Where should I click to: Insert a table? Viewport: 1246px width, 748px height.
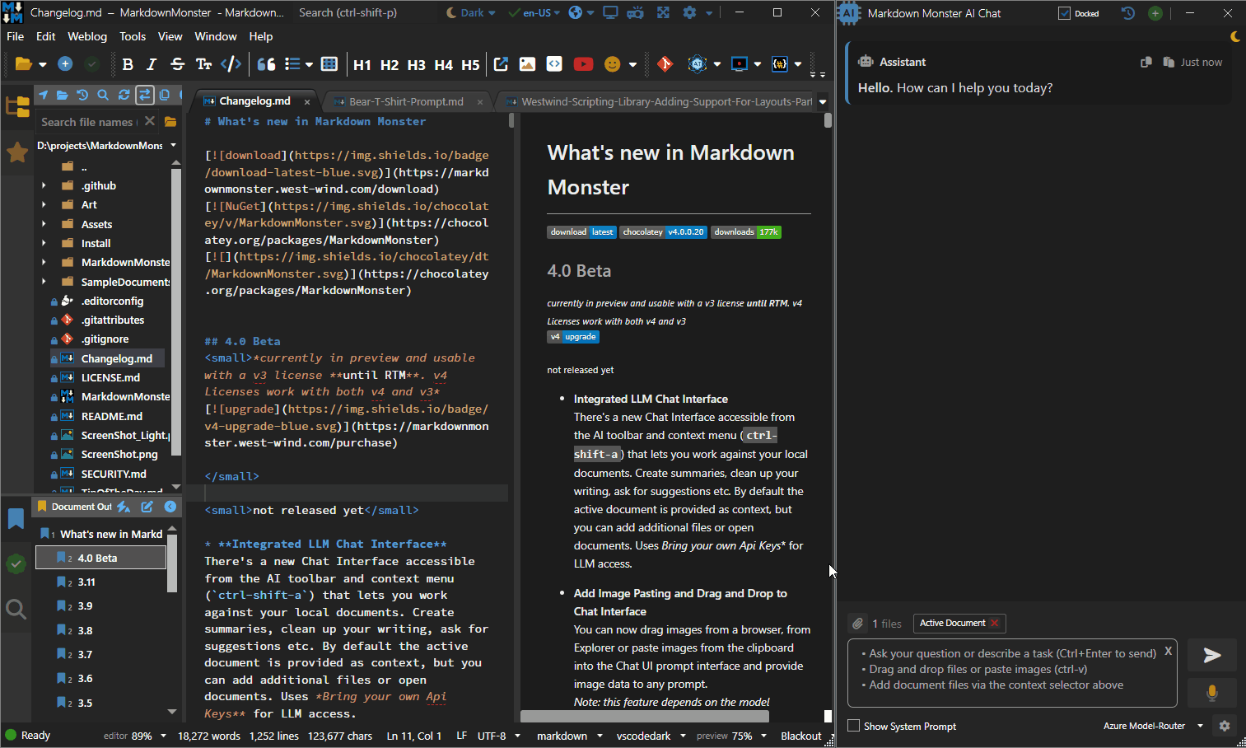click(x=329, y=64)
